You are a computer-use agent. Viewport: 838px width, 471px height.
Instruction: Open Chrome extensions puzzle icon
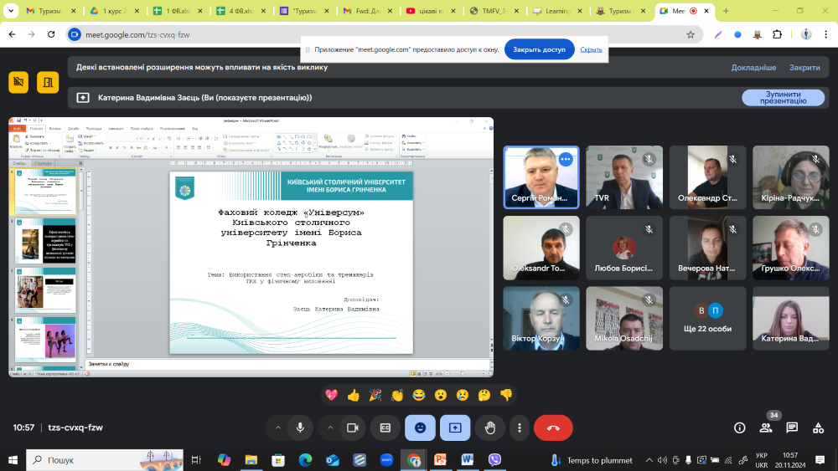pyautogui.click(x=777, y=34)
